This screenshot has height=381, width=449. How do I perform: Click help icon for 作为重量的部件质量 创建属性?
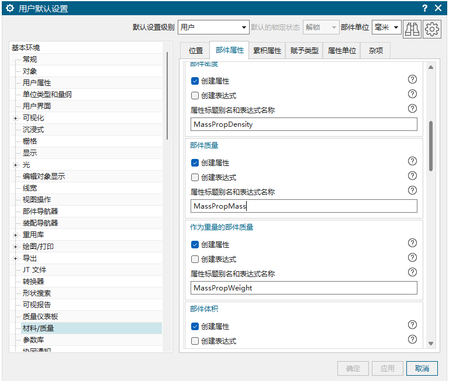tap(412, 243)
